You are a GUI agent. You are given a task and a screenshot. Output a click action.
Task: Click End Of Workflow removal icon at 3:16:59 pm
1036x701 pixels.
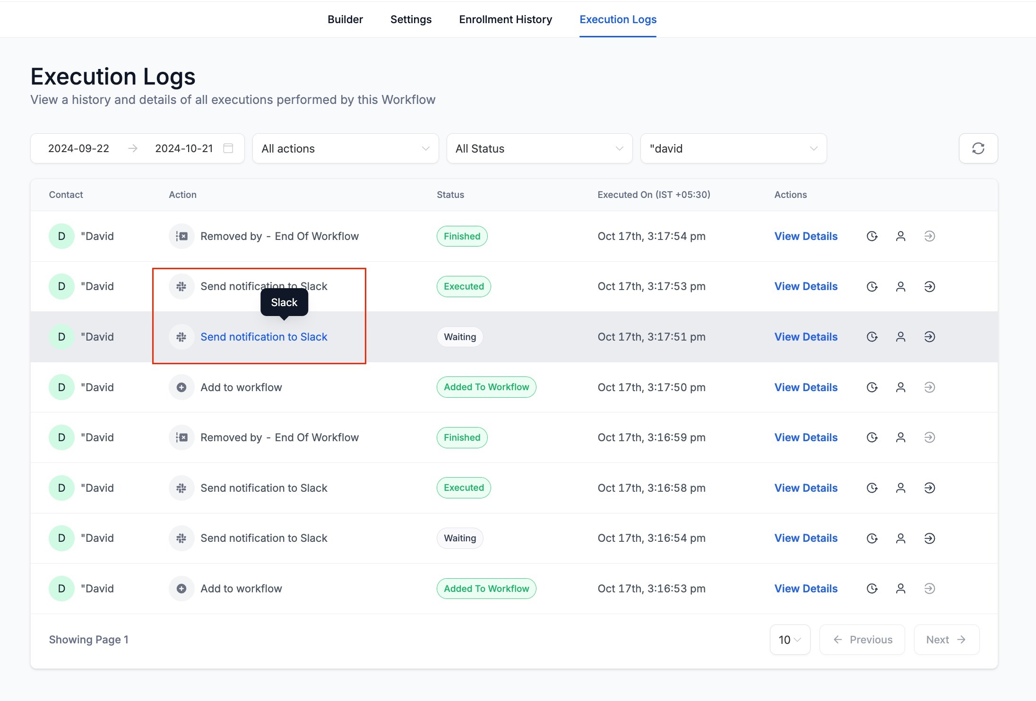[181, 437]
